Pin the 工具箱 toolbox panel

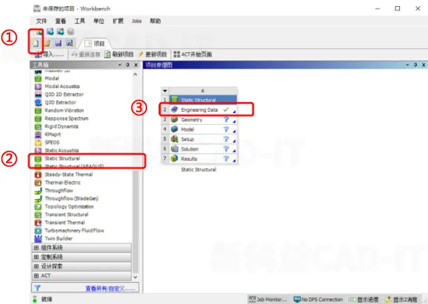[128, 65]
